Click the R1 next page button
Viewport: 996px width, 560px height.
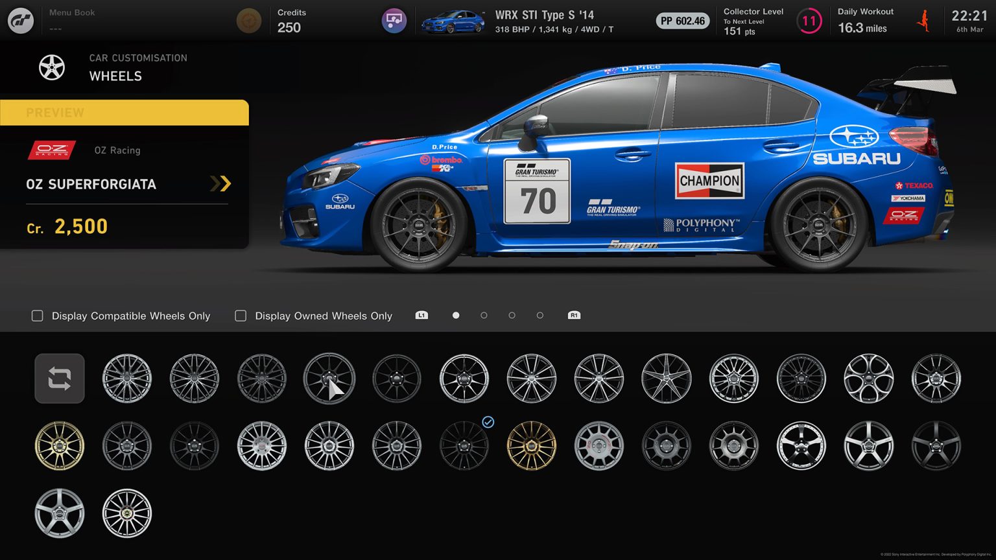pos(574,315)
